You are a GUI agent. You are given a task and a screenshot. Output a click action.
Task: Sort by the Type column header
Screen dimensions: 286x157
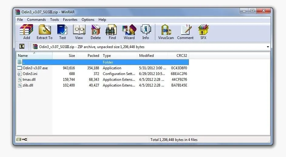(x=119, y=55)
